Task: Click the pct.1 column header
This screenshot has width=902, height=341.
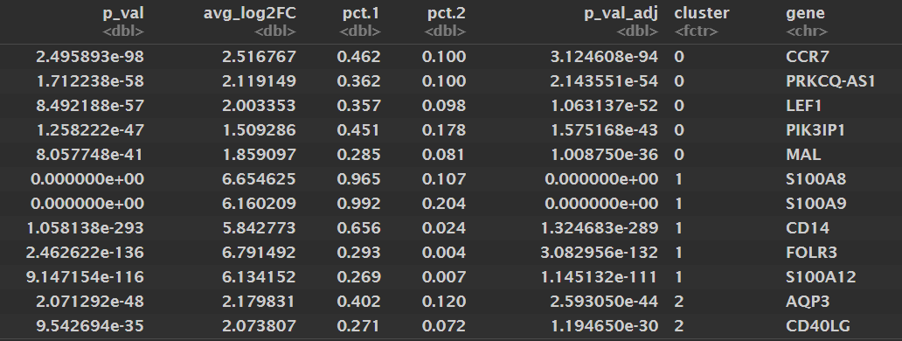Action: (x=361, y=14)
